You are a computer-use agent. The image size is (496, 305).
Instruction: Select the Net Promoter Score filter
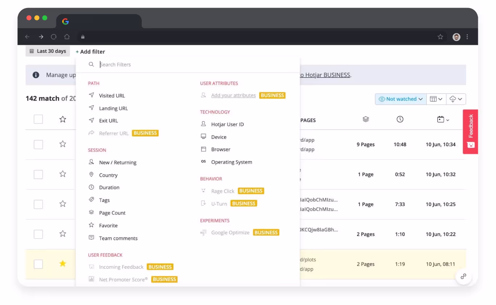tap(123, 279)
